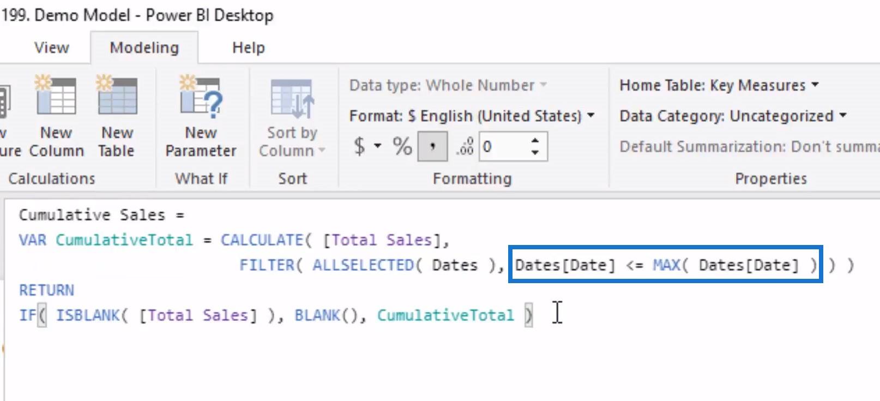Viewport: 880px width, 401px height.
Task: Select the Modeling tab
Action: tap(144, 47)
